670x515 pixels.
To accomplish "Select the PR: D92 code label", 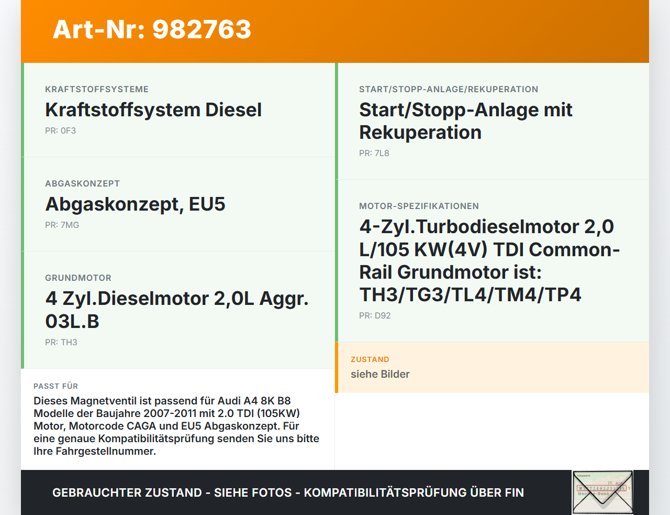I will point(374,315).
